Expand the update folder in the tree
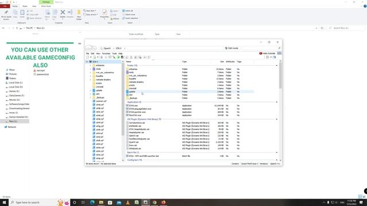This screenshot has width=367, height=206. (x=91, y=90)
